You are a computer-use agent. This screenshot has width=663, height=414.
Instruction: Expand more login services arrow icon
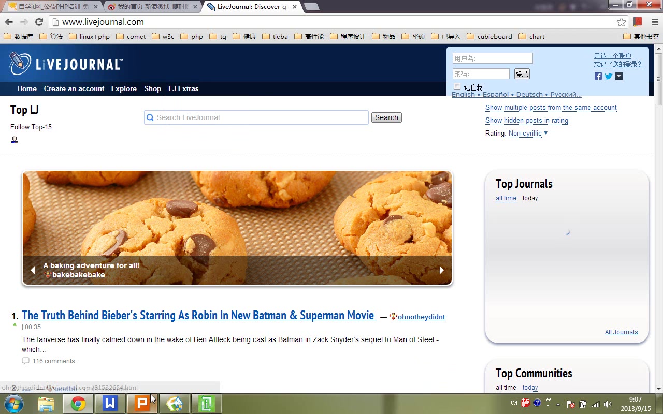(619, 76)
